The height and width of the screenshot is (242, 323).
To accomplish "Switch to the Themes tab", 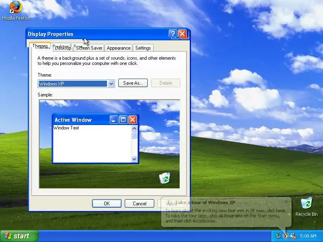I will pos(41,46).
